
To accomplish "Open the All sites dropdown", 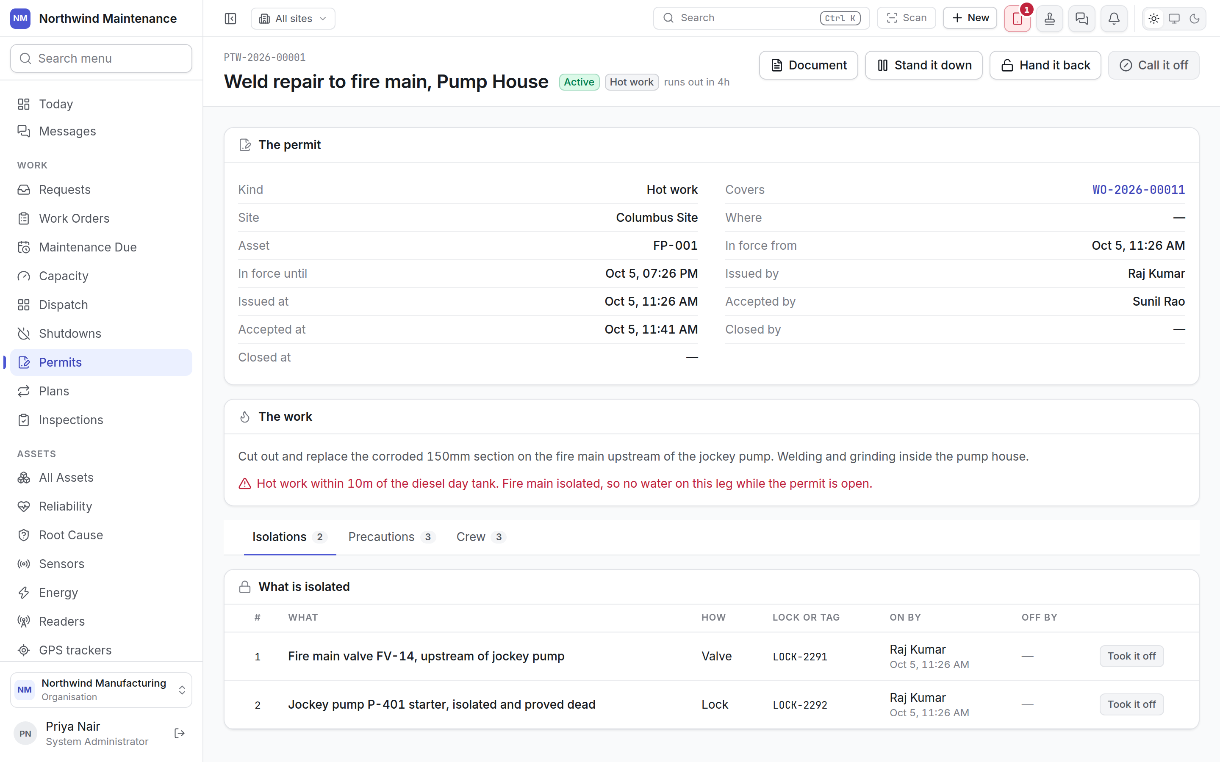I will coord(293,19).
